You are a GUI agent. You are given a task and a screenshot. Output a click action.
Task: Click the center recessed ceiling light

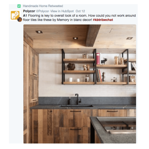(75, 38)
